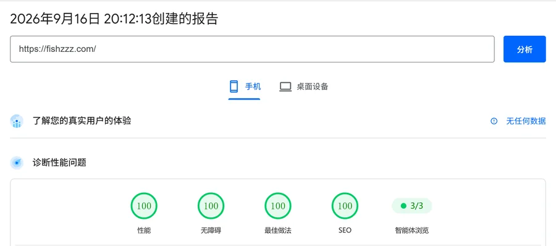Click the phone icon on 手机 tab

point(234,87)
